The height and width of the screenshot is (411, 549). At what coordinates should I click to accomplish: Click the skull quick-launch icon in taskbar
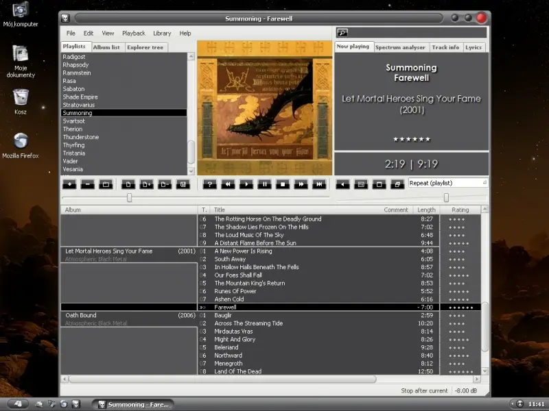pos(75,404)
